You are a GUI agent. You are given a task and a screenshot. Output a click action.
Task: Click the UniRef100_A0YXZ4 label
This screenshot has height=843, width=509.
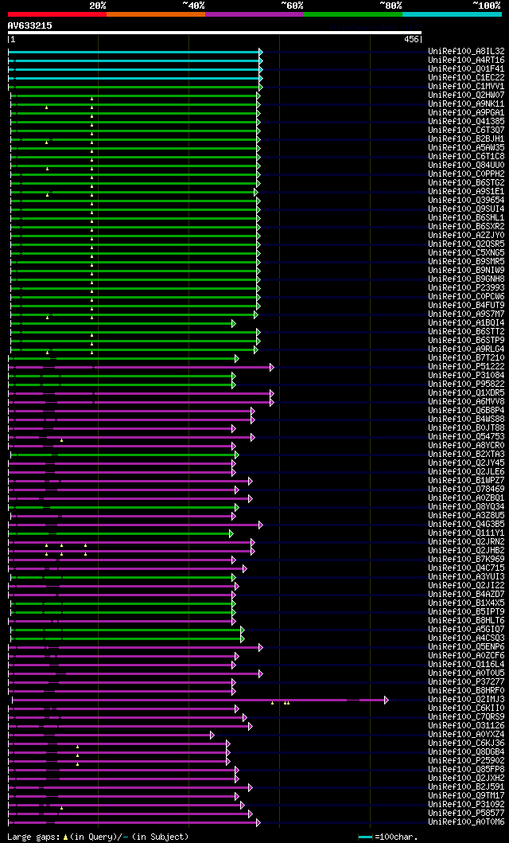[466, 735]
